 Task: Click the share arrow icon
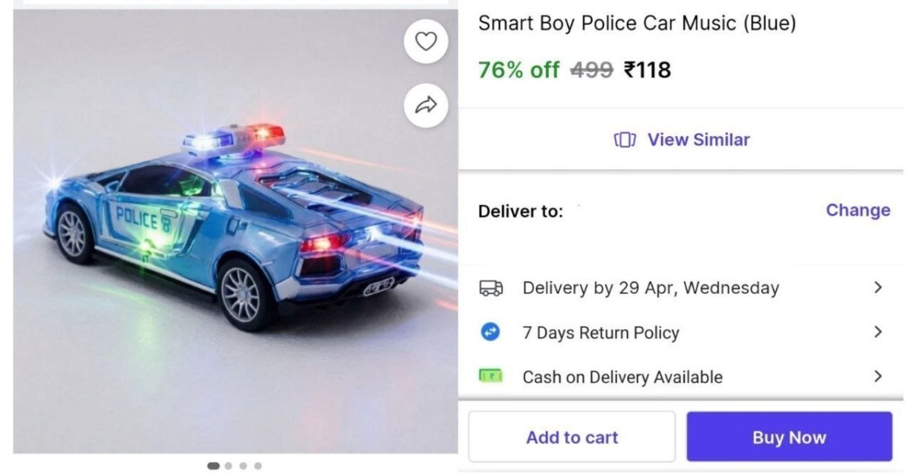[x=426, y=106]
